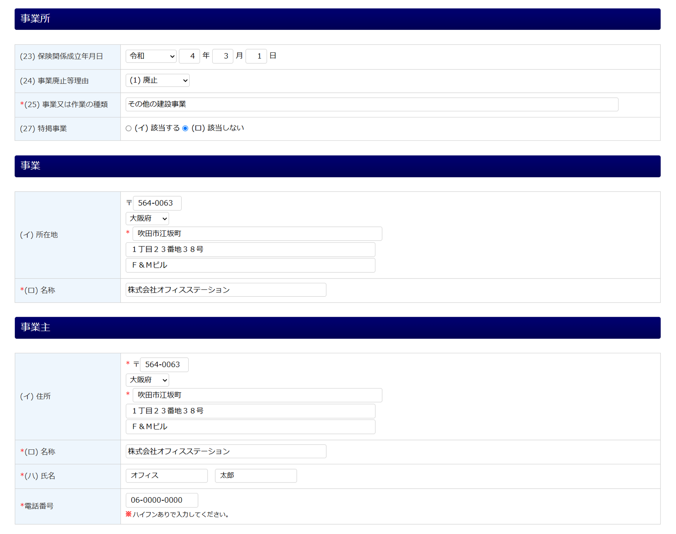Image resolution: width=676 pixels, height=534 pixels.
Task: Click the 1丁目23番地38号 field under 所在地
Action: pyautogui.click(x=250, y=249)
